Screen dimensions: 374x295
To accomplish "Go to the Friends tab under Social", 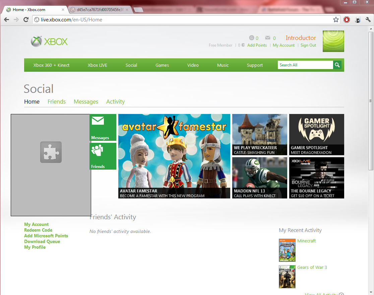I will point(57,102).
